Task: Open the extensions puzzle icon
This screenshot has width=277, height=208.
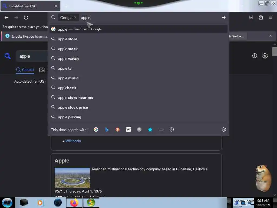Action: 261,17
